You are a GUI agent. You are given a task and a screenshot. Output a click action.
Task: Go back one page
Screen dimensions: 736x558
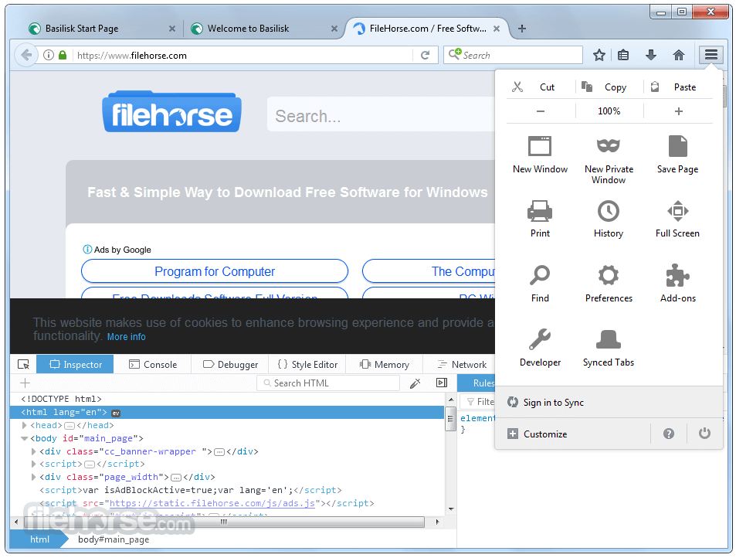[26, 55]
